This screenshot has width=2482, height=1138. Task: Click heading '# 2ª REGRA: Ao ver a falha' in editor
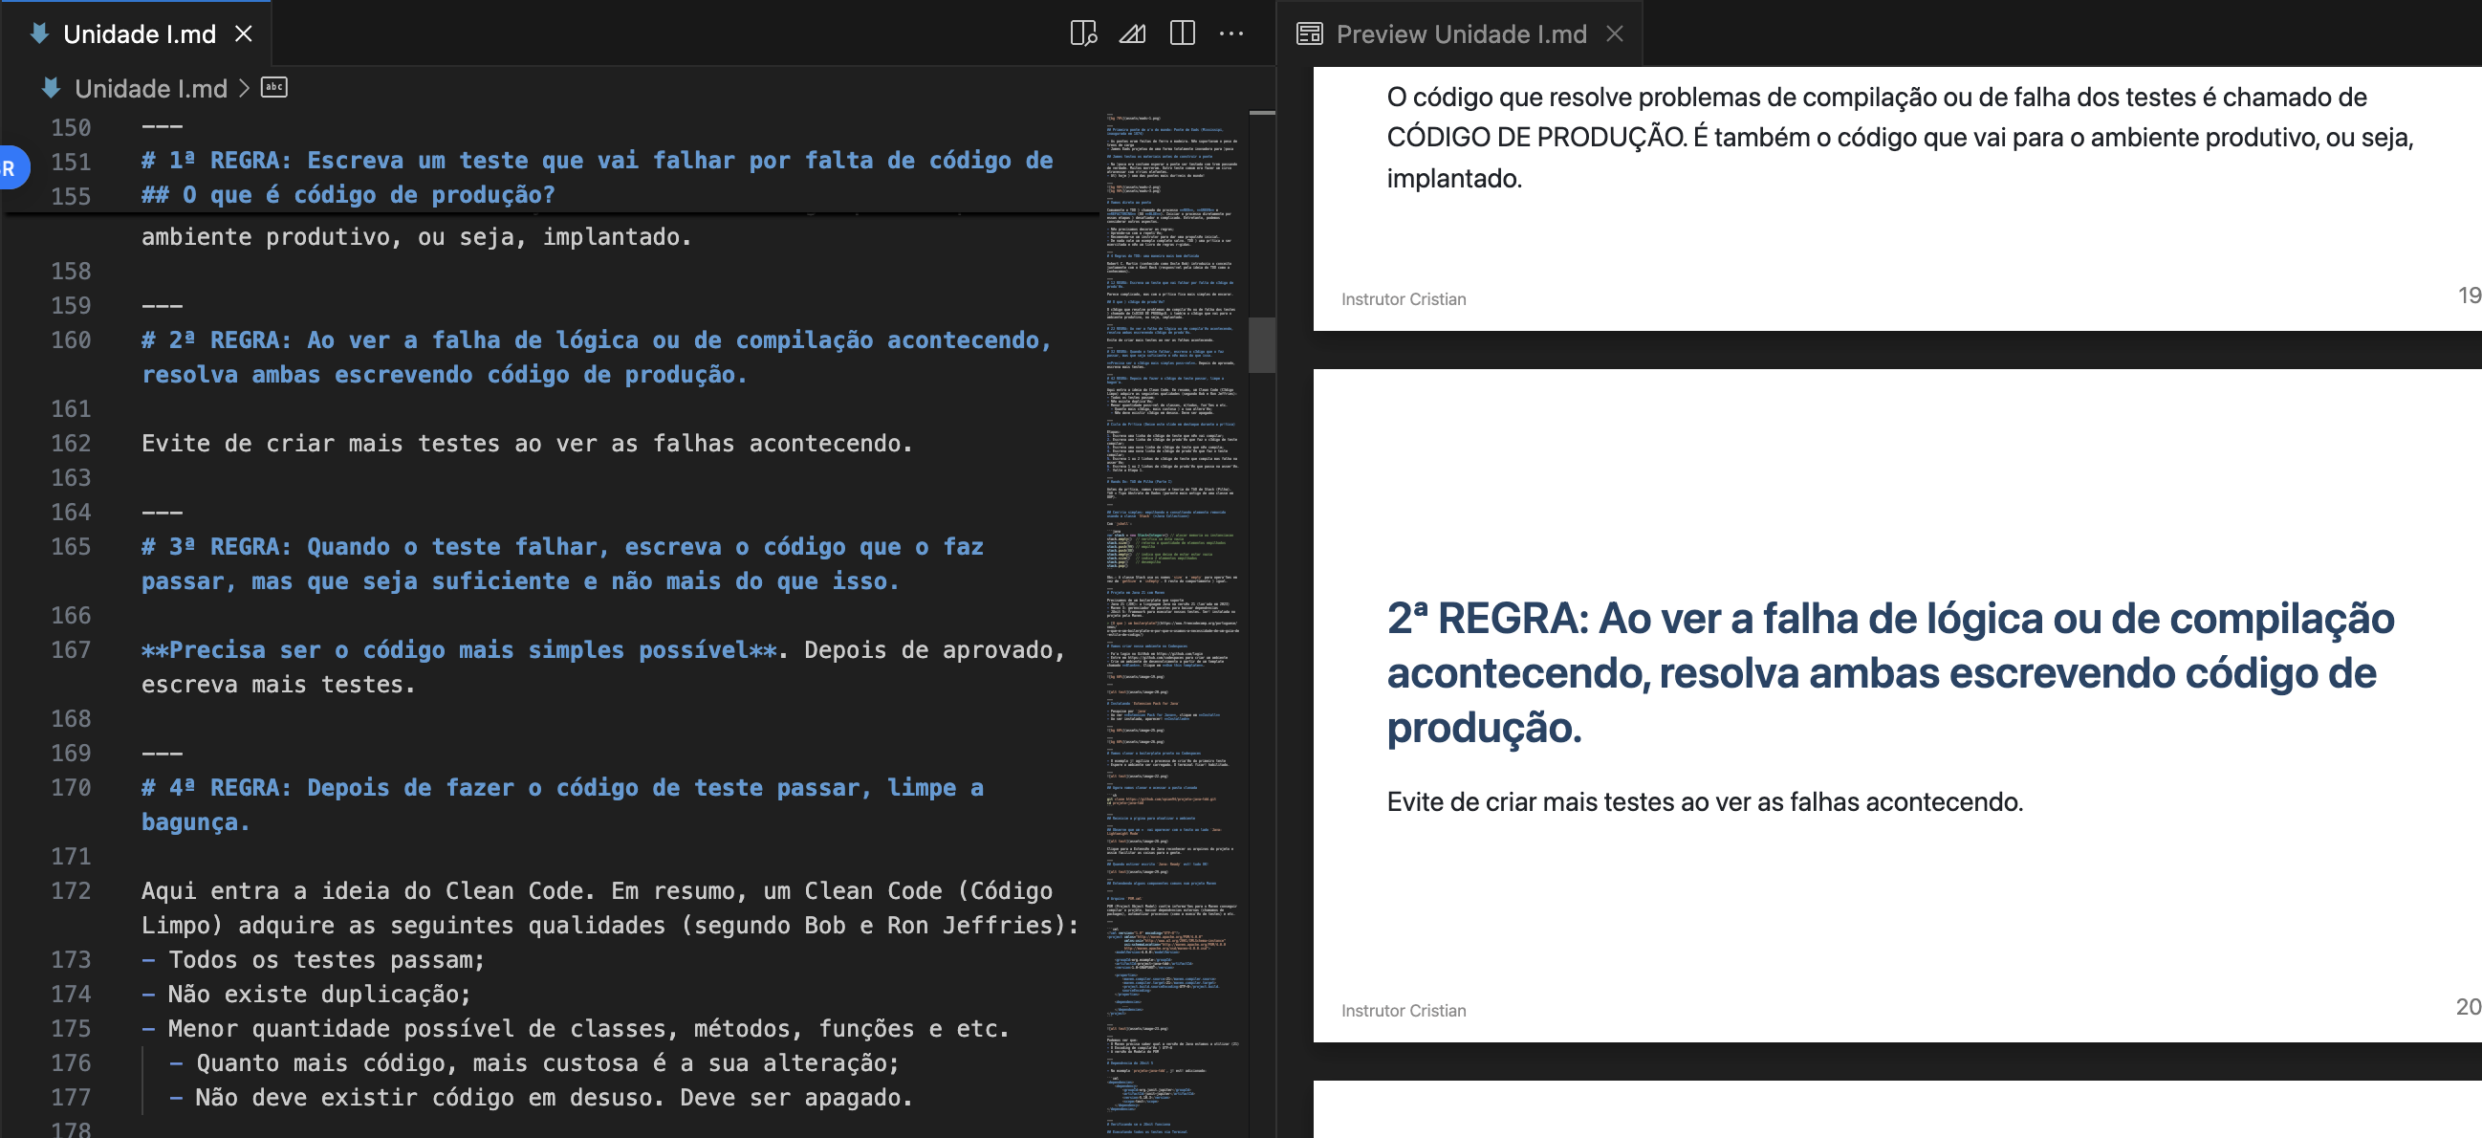(x=597, y=340)
